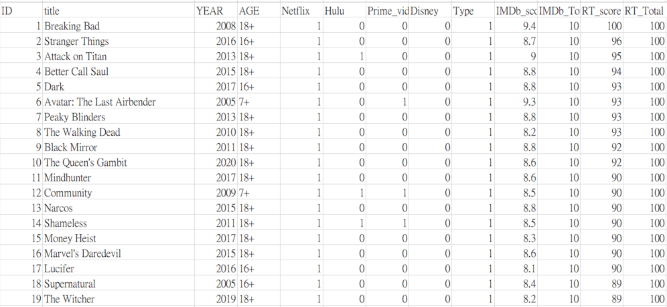
Task: Click the AGE header cell
Action: (258, 11)
